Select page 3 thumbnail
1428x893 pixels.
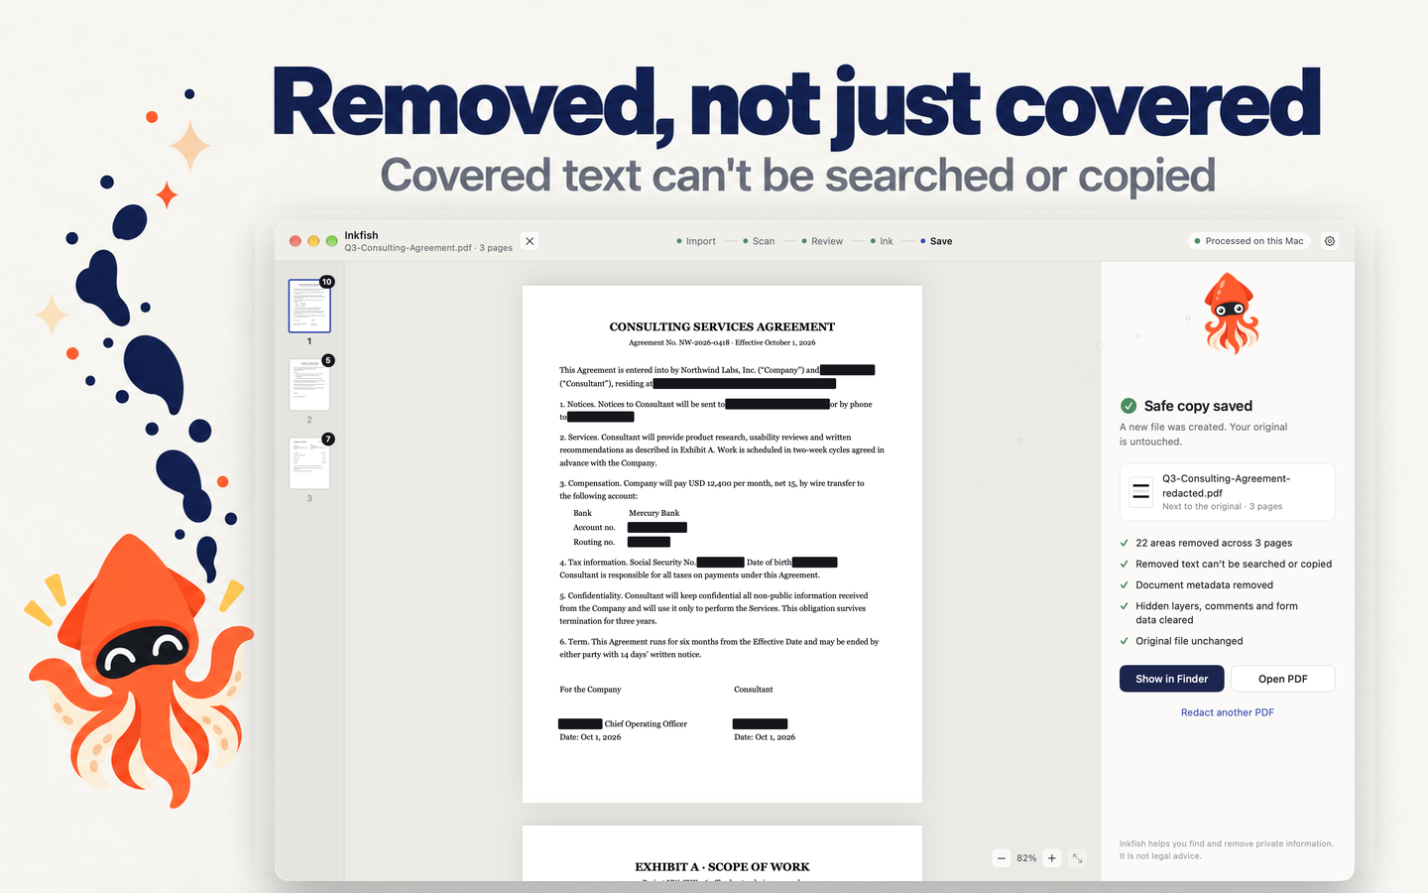pyautogui.click(x=309, y=463)
